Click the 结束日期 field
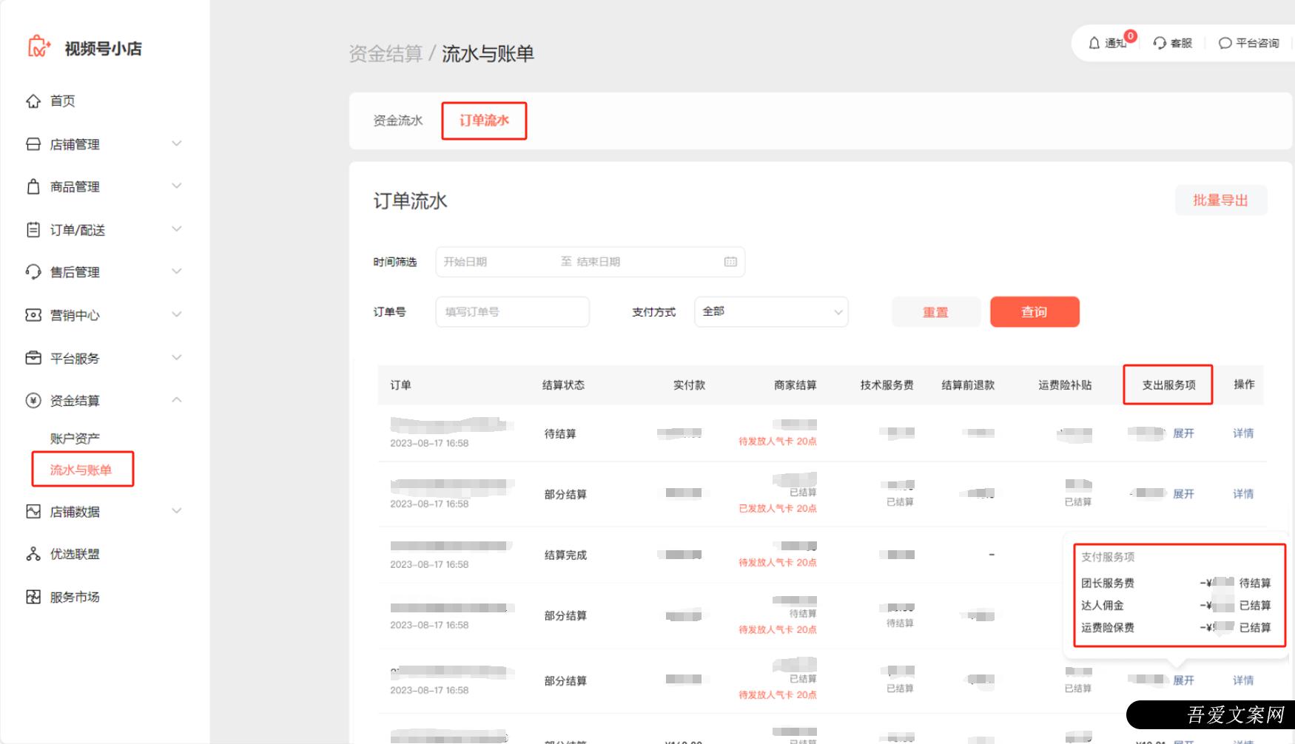This screenshot has height=744, width=1295. click(x=599, y=262)
